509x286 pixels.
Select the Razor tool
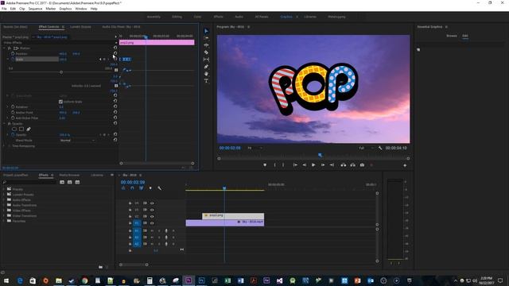[x=207, y=52]
